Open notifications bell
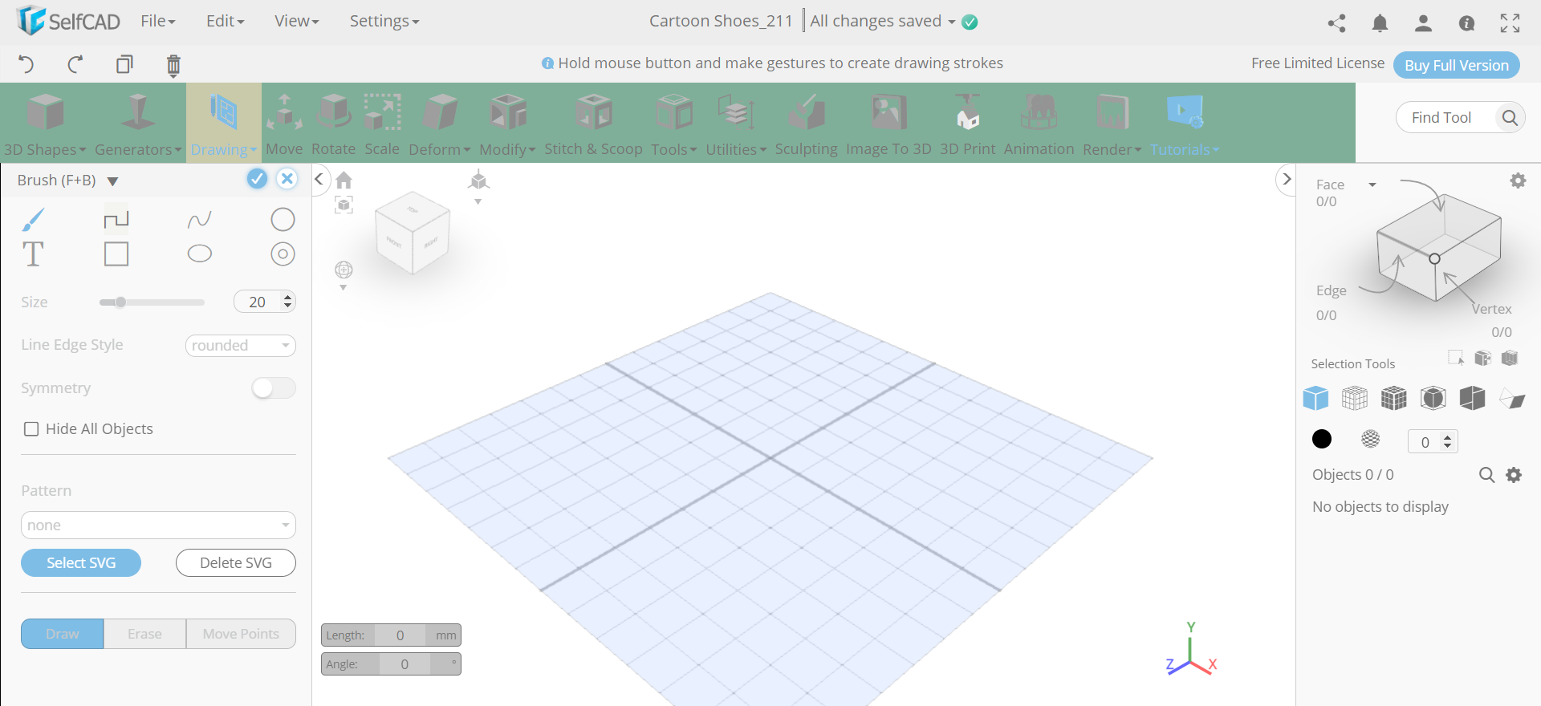 tap(1380, 23)
